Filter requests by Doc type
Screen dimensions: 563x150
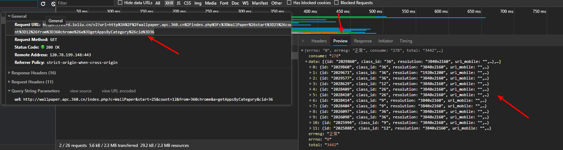(x=235, y=3)
